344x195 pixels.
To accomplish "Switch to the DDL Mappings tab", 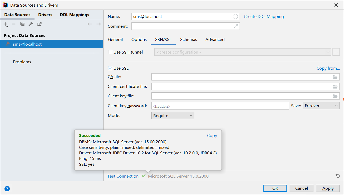I will [75, 15].
